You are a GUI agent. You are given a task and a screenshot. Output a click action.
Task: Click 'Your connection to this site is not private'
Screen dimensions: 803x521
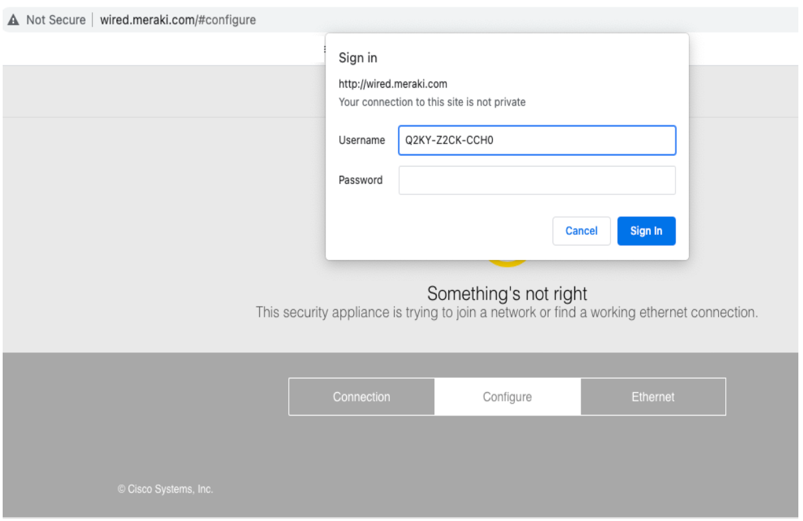click(x=432, y=102)
